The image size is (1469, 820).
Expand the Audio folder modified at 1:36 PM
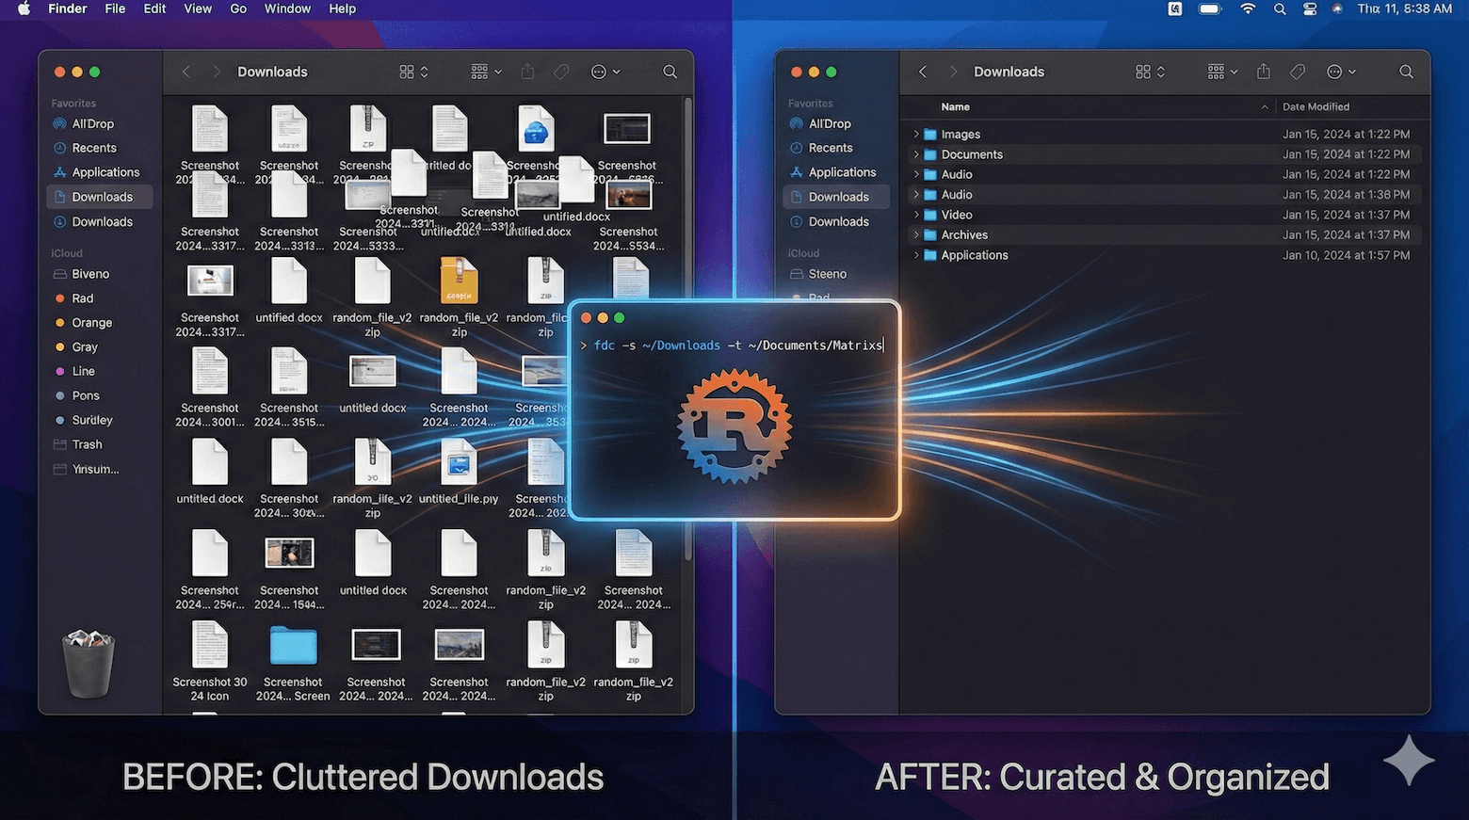pyautogui.click(x=916, y=195)
